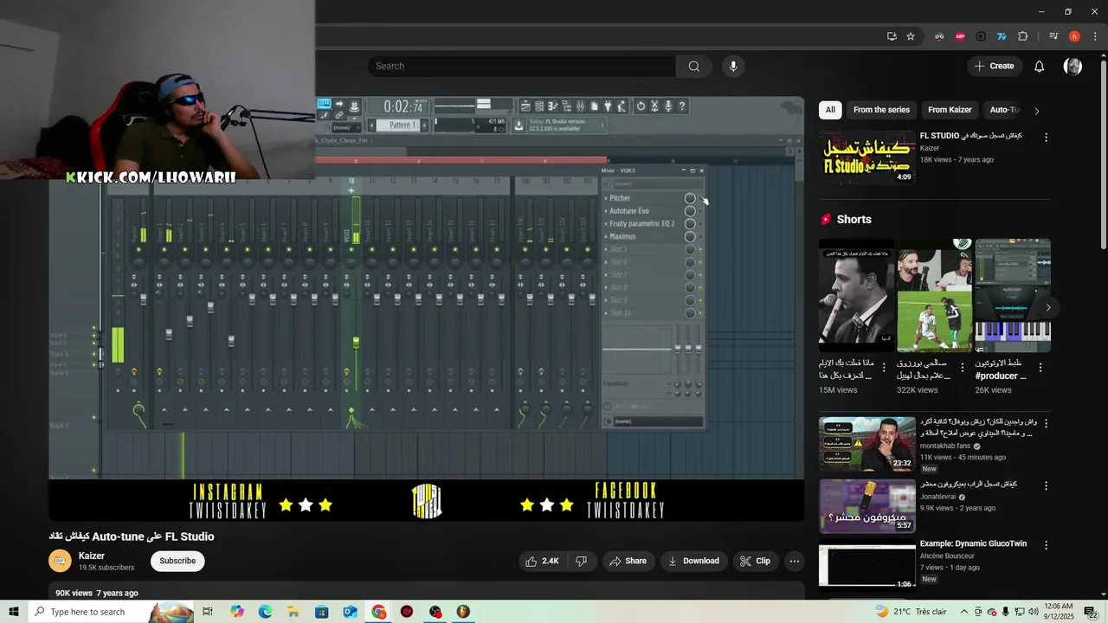Viewport: 1108px width, 623px height.
Task: Open options for Dynamic GlucoTwin video
Action: tap(1046, 546)
